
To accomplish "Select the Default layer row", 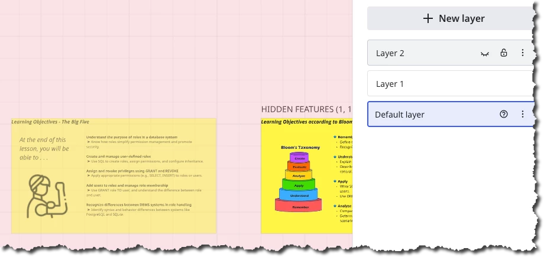I will [x=451, y=114].
